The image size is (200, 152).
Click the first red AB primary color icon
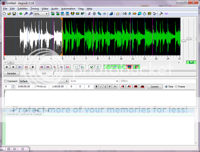pos(122,87)
